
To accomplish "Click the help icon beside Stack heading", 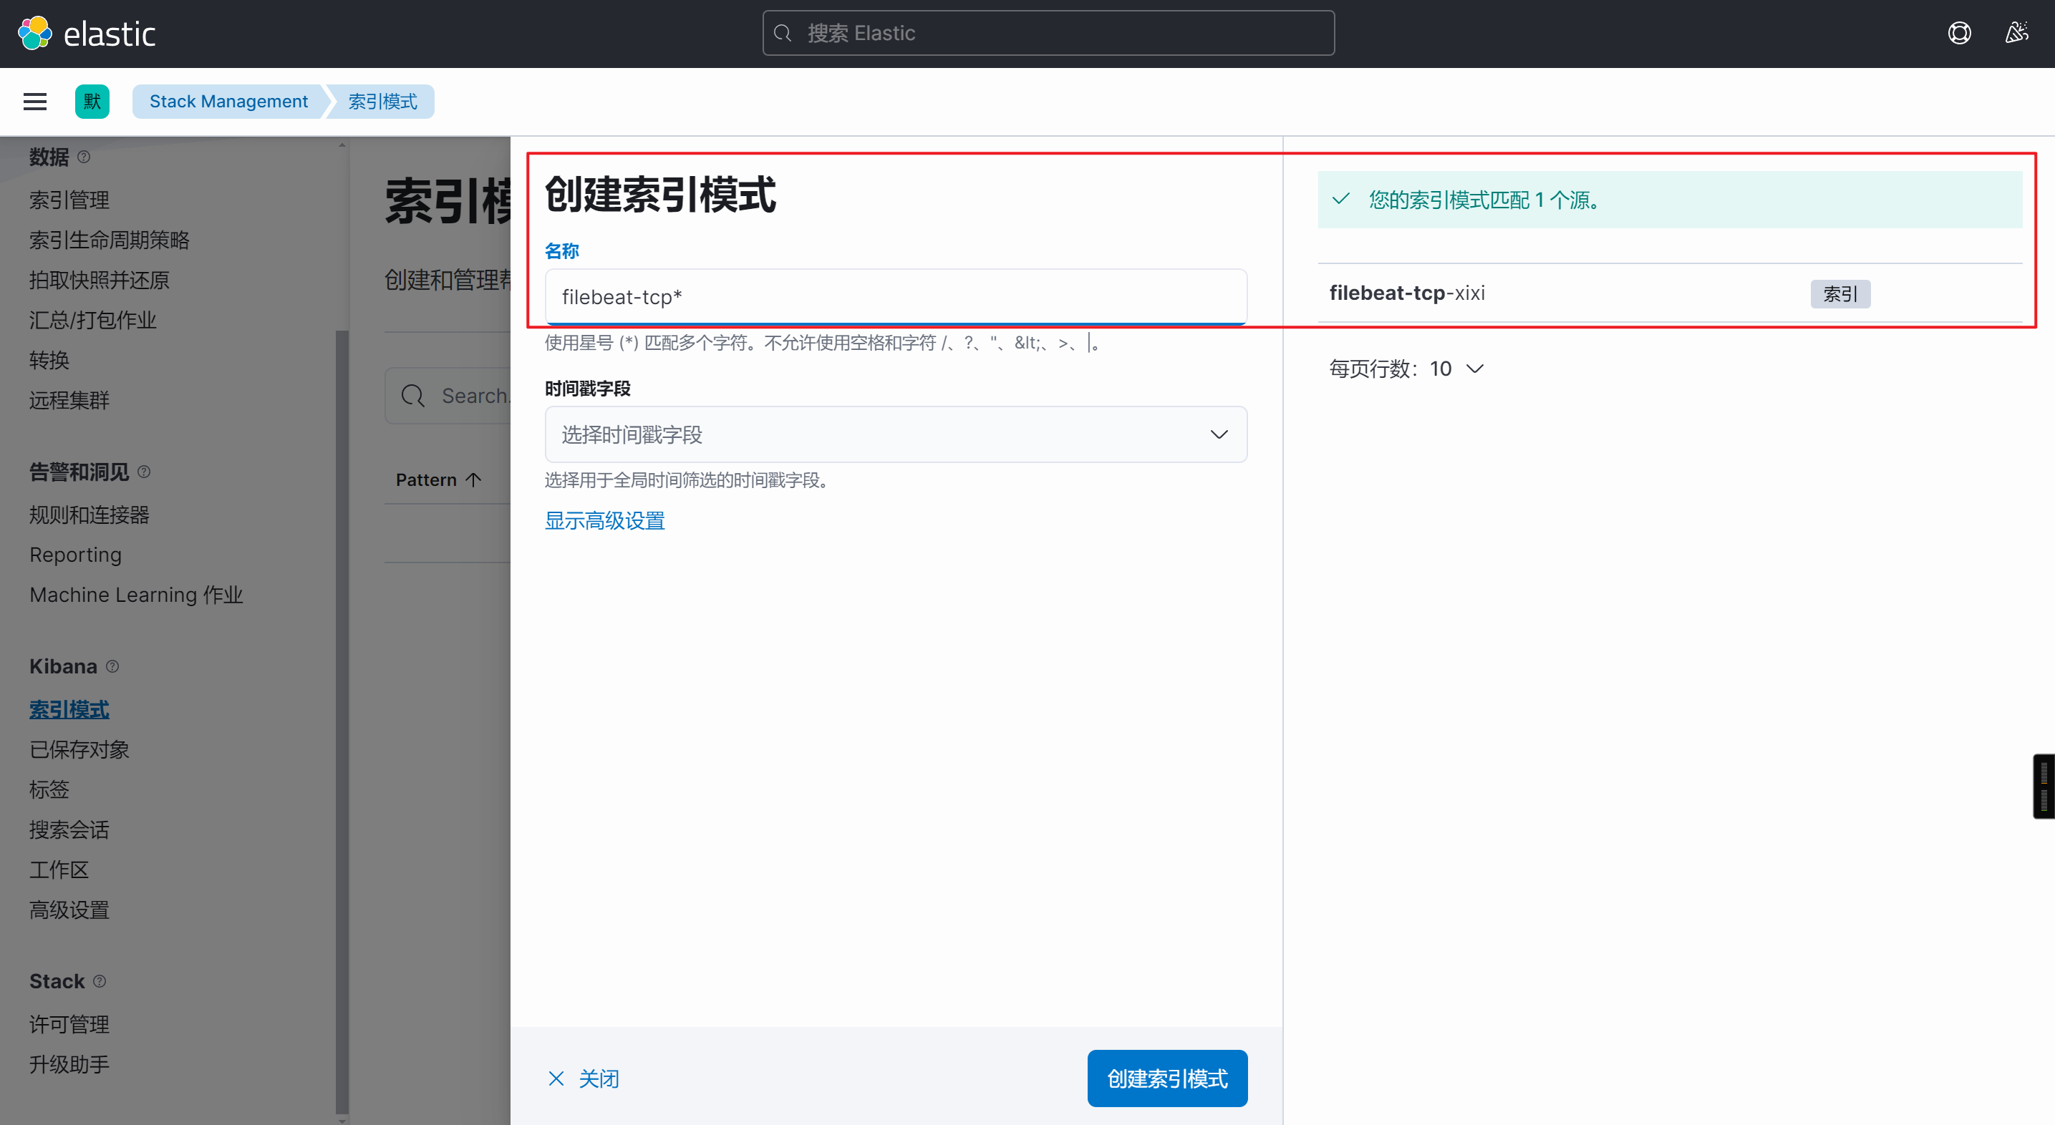I will [x=100, y=981].
